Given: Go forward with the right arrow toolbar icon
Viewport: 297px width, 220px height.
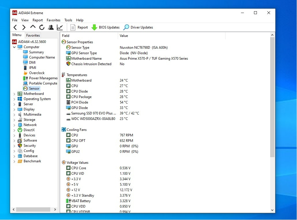Looking at the screenshot, I should [x=24, y=27].
